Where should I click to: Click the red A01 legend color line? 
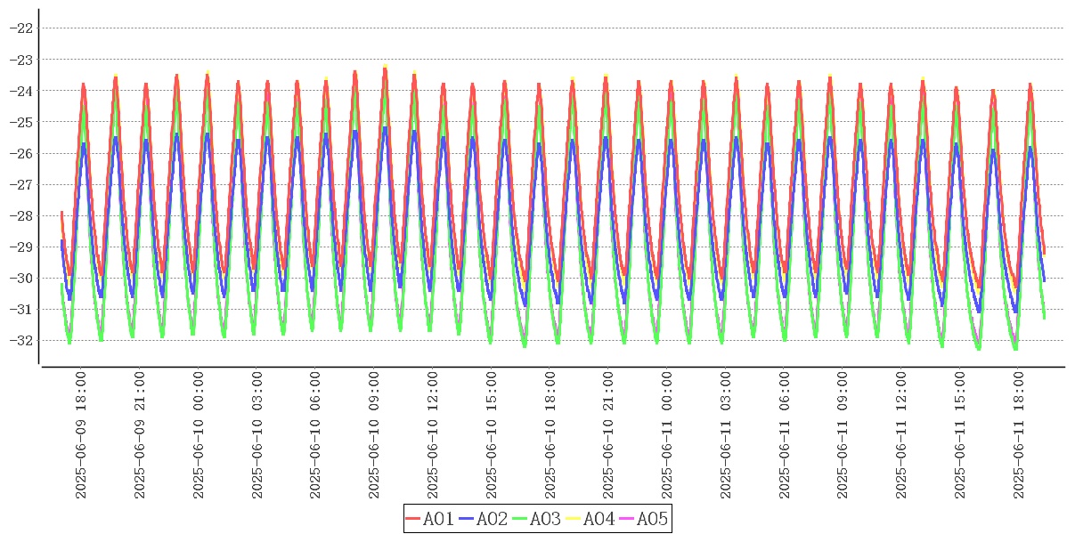[413, 519]
